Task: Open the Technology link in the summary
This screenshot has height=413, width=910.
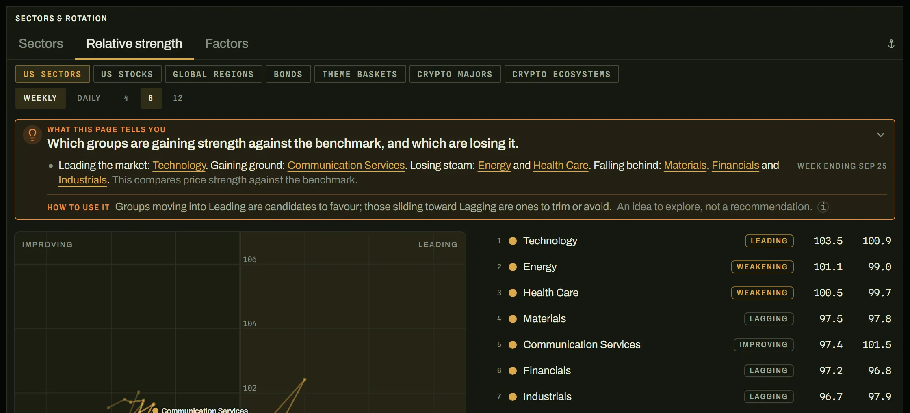Action: click(179, 166)
